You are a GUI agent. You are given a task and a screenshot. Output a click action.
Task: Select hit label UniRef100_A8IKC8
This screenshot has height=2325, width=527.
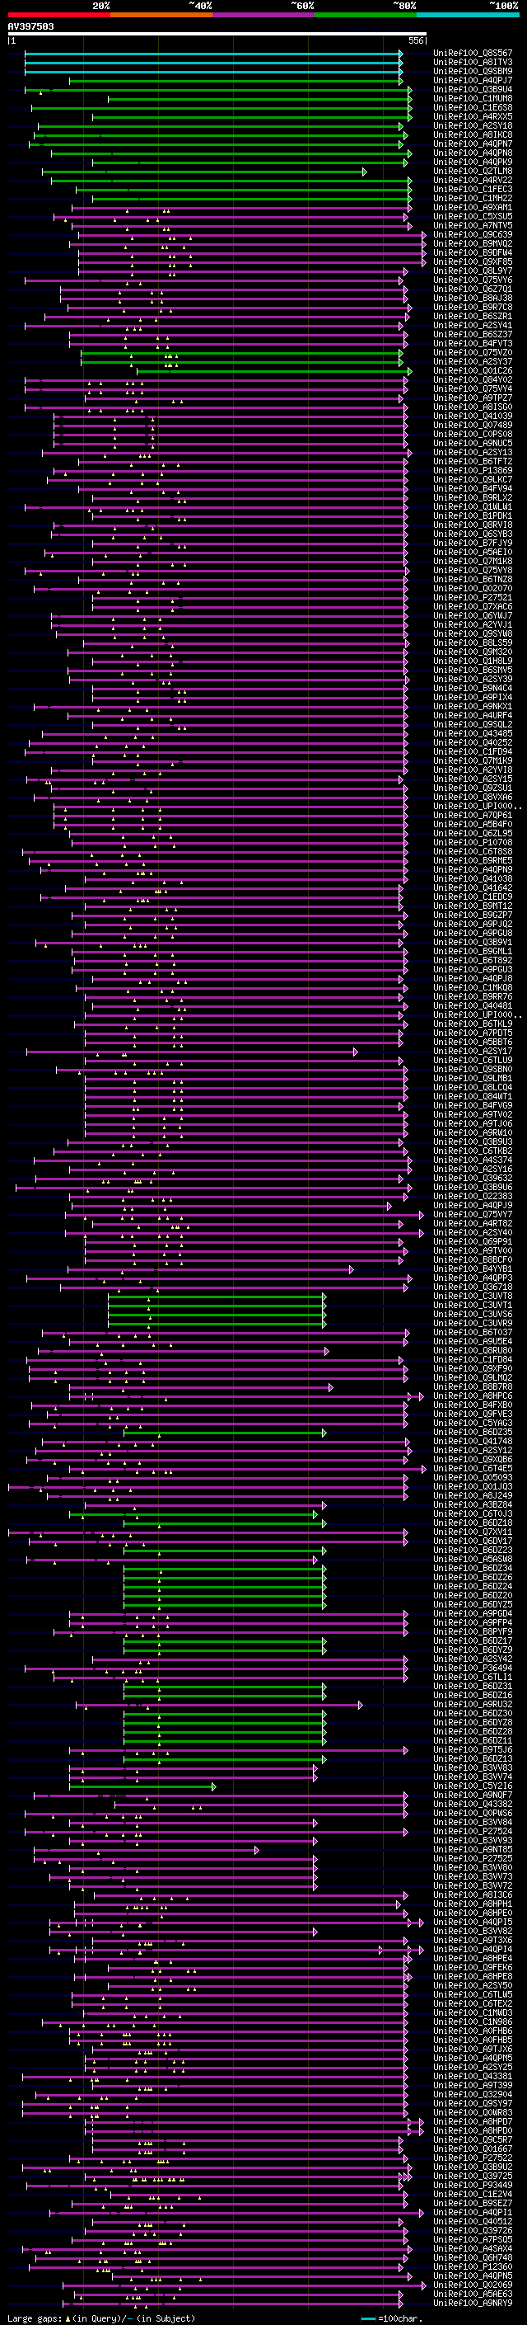click(x=473, y=134)
